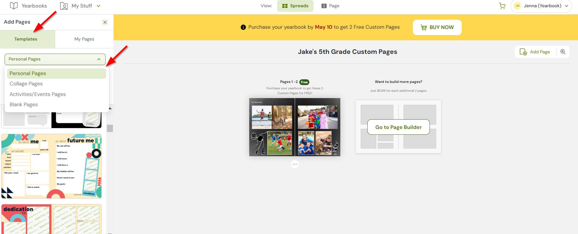Screen dimensions: 578x234
Task: Click the Add Pages panel heading
Action: tap(17, 22)
